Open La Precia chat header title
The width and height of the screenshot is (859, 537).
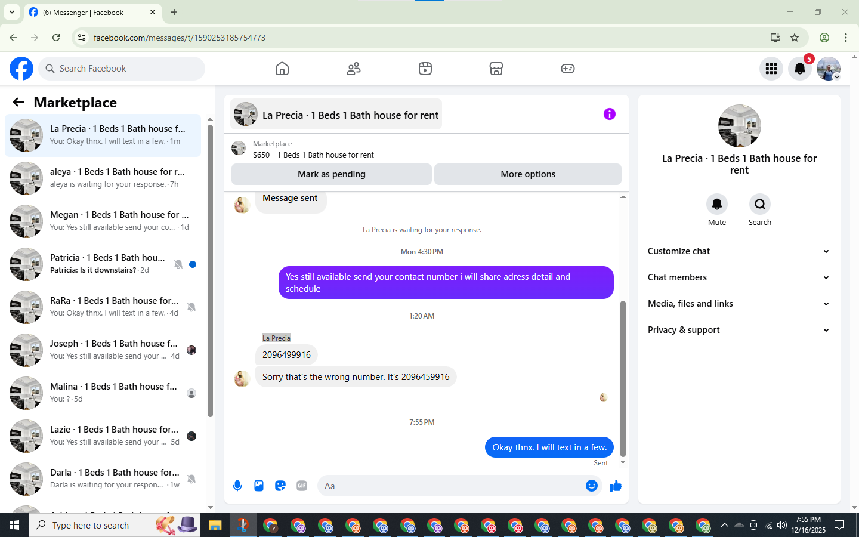350,115
